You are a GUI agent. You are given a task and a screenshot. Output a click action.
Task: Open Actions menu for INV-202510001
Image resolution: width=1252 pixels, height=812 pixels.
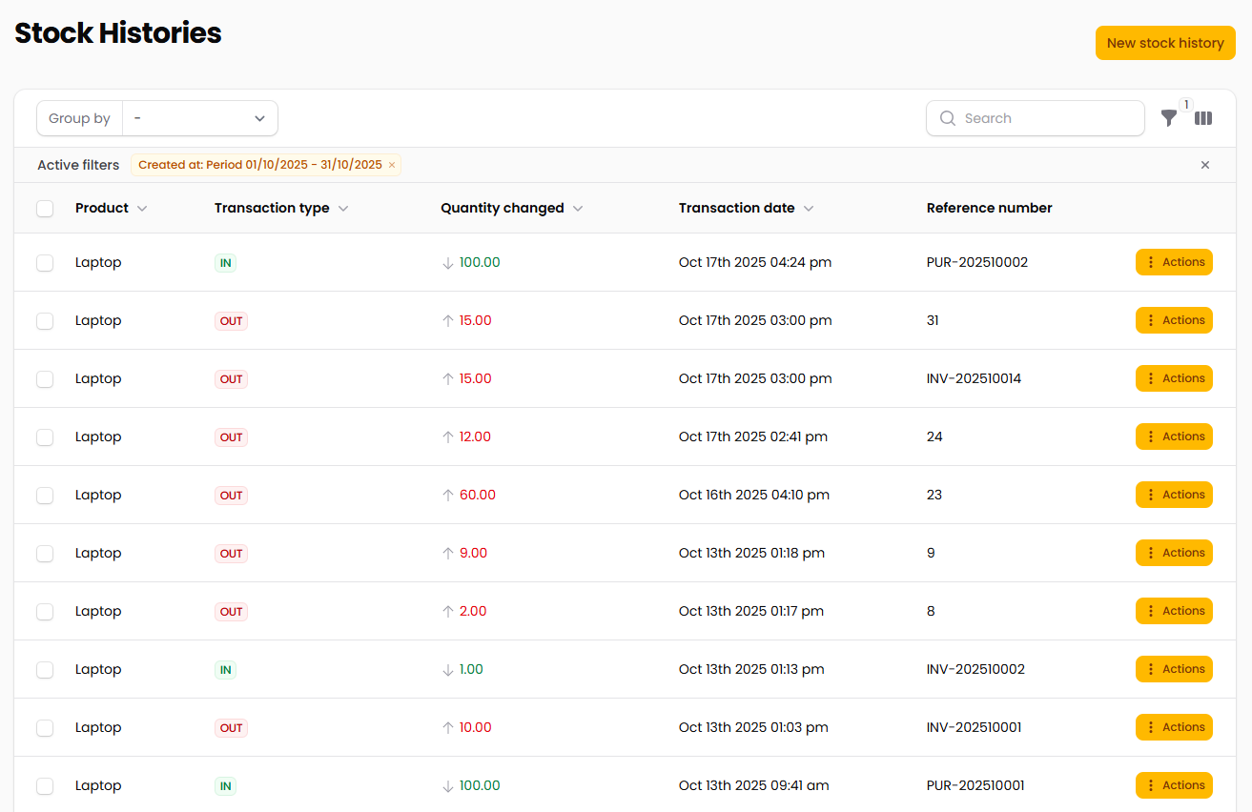[1174, 727]
